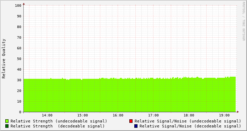Select Relative Strength (decodeable signal) legend label
247x131 pixels.
[x=57, y=126]
